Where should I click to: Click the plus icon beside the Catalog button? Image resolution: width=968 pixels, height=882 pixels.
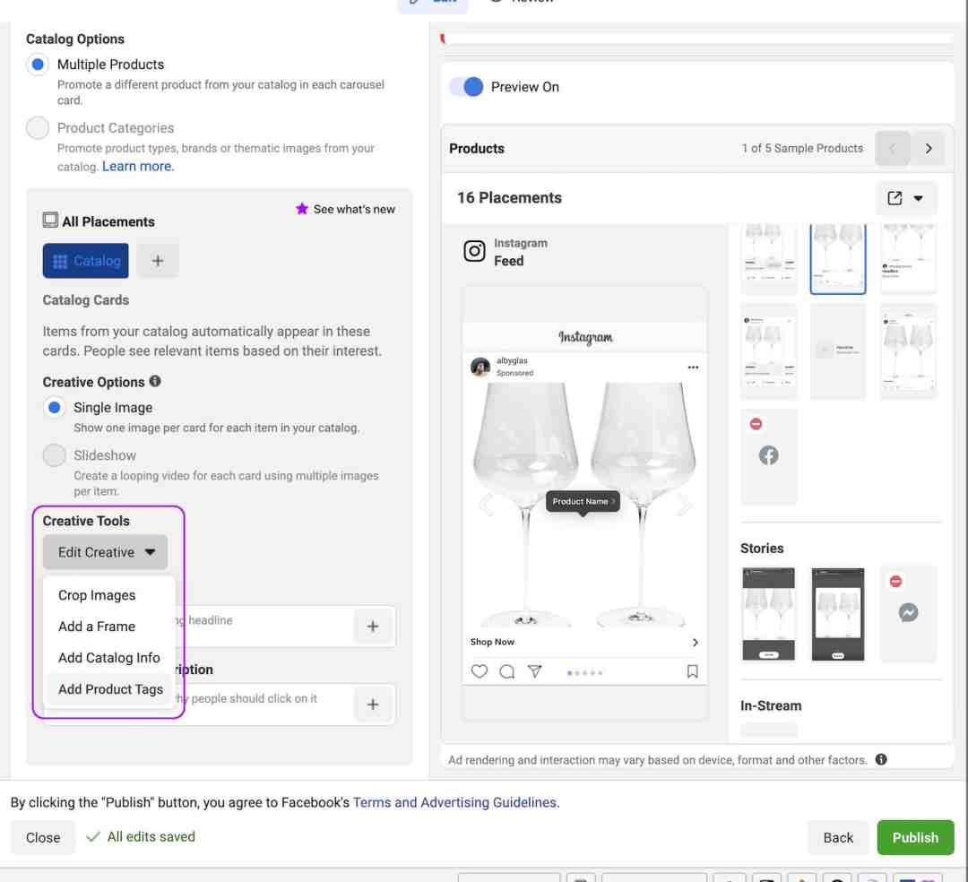158,261
